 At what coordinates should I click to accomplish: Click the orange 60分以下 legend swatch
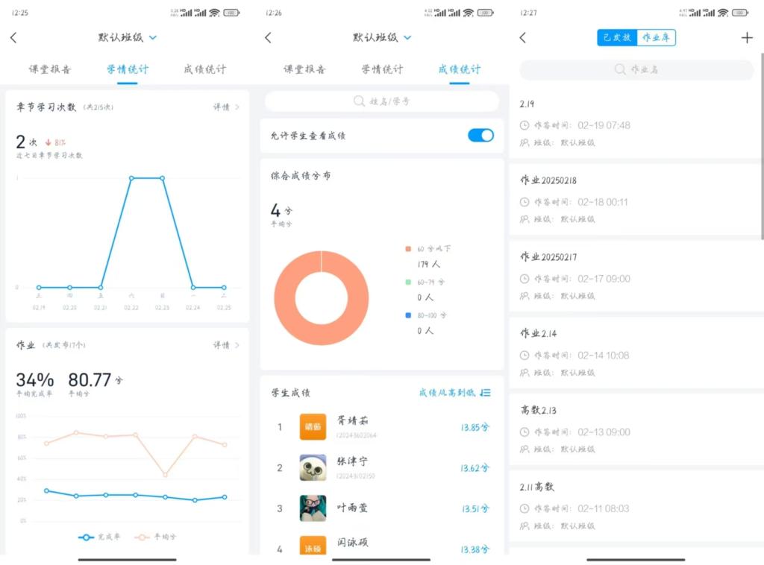tap(407, 249)
